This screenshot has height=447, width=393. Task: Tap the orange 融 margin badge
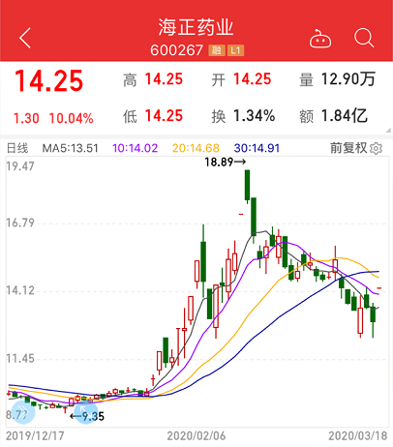point(217,50)
